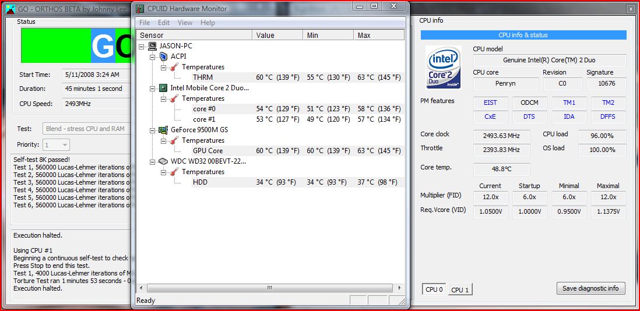This screenshot has width=640, height=311.
Task: Click the Intel Core 2 Duo logo
Action: pos(443,67)
